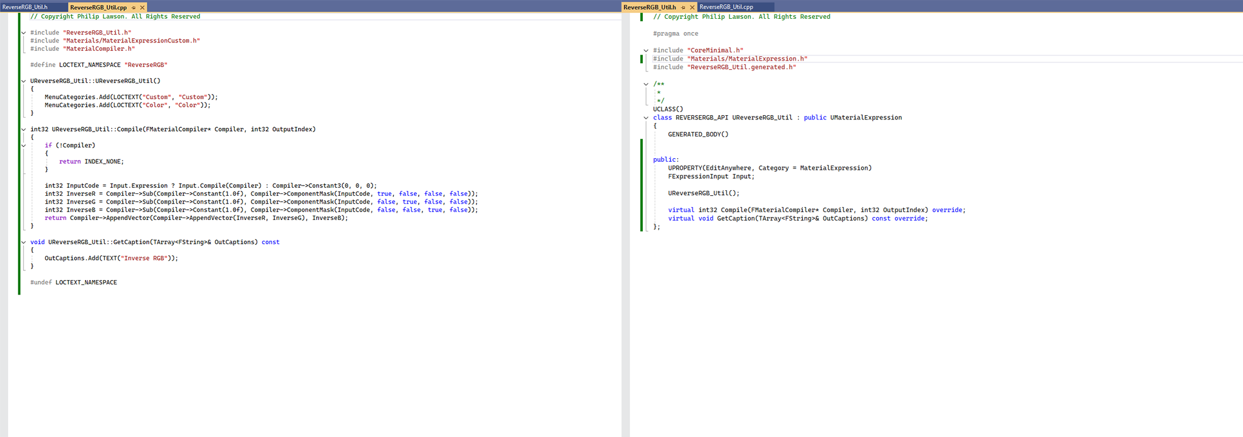Click 'FExpressionInput Input;' declaration
Image resolution: width=1243 pixels, height=437 pixels.
click(711, 176)
